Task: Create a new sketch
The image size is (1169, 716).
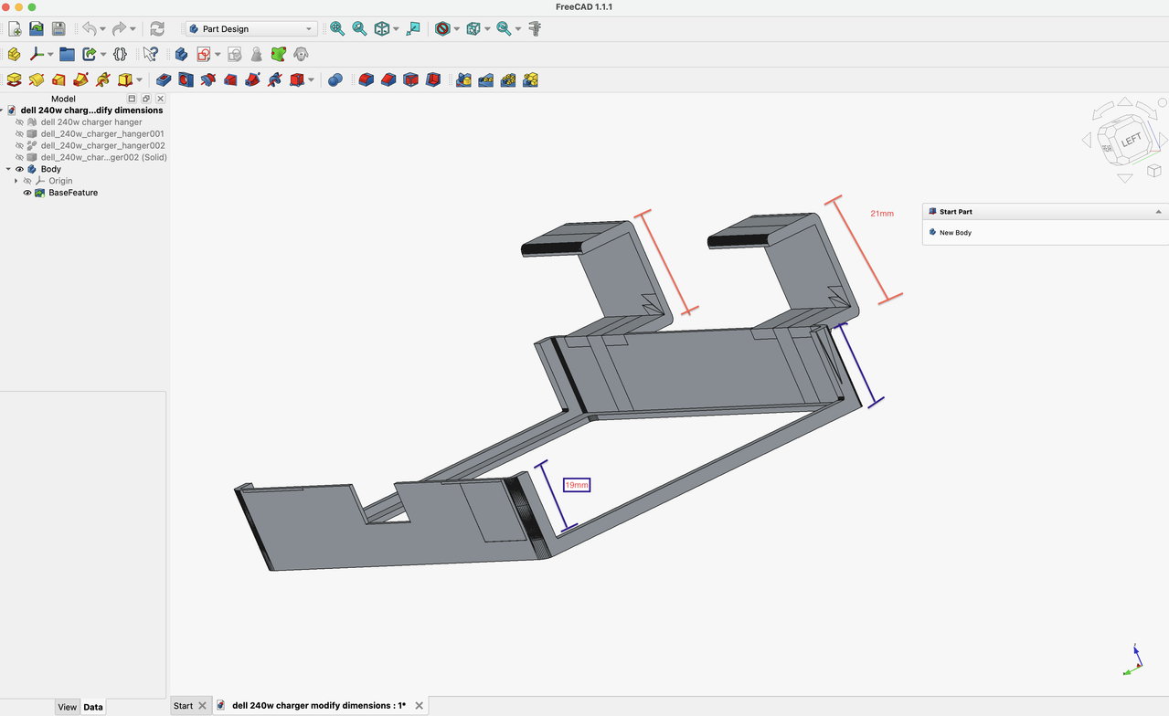Action: coord(204,55)
